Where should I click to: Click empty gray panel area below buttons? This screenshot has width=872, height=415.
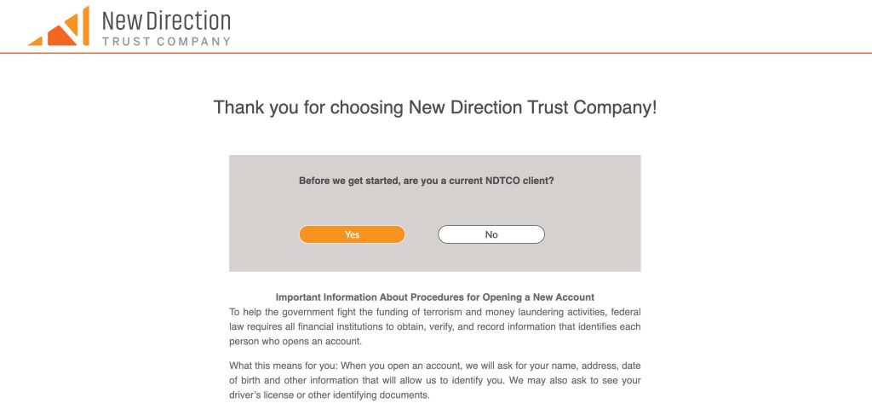[x=434, y=259]
